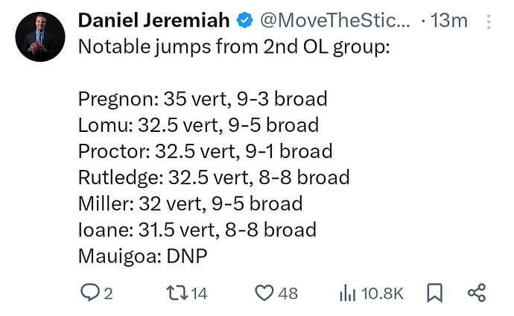Click the like count 48

[288, 294]
